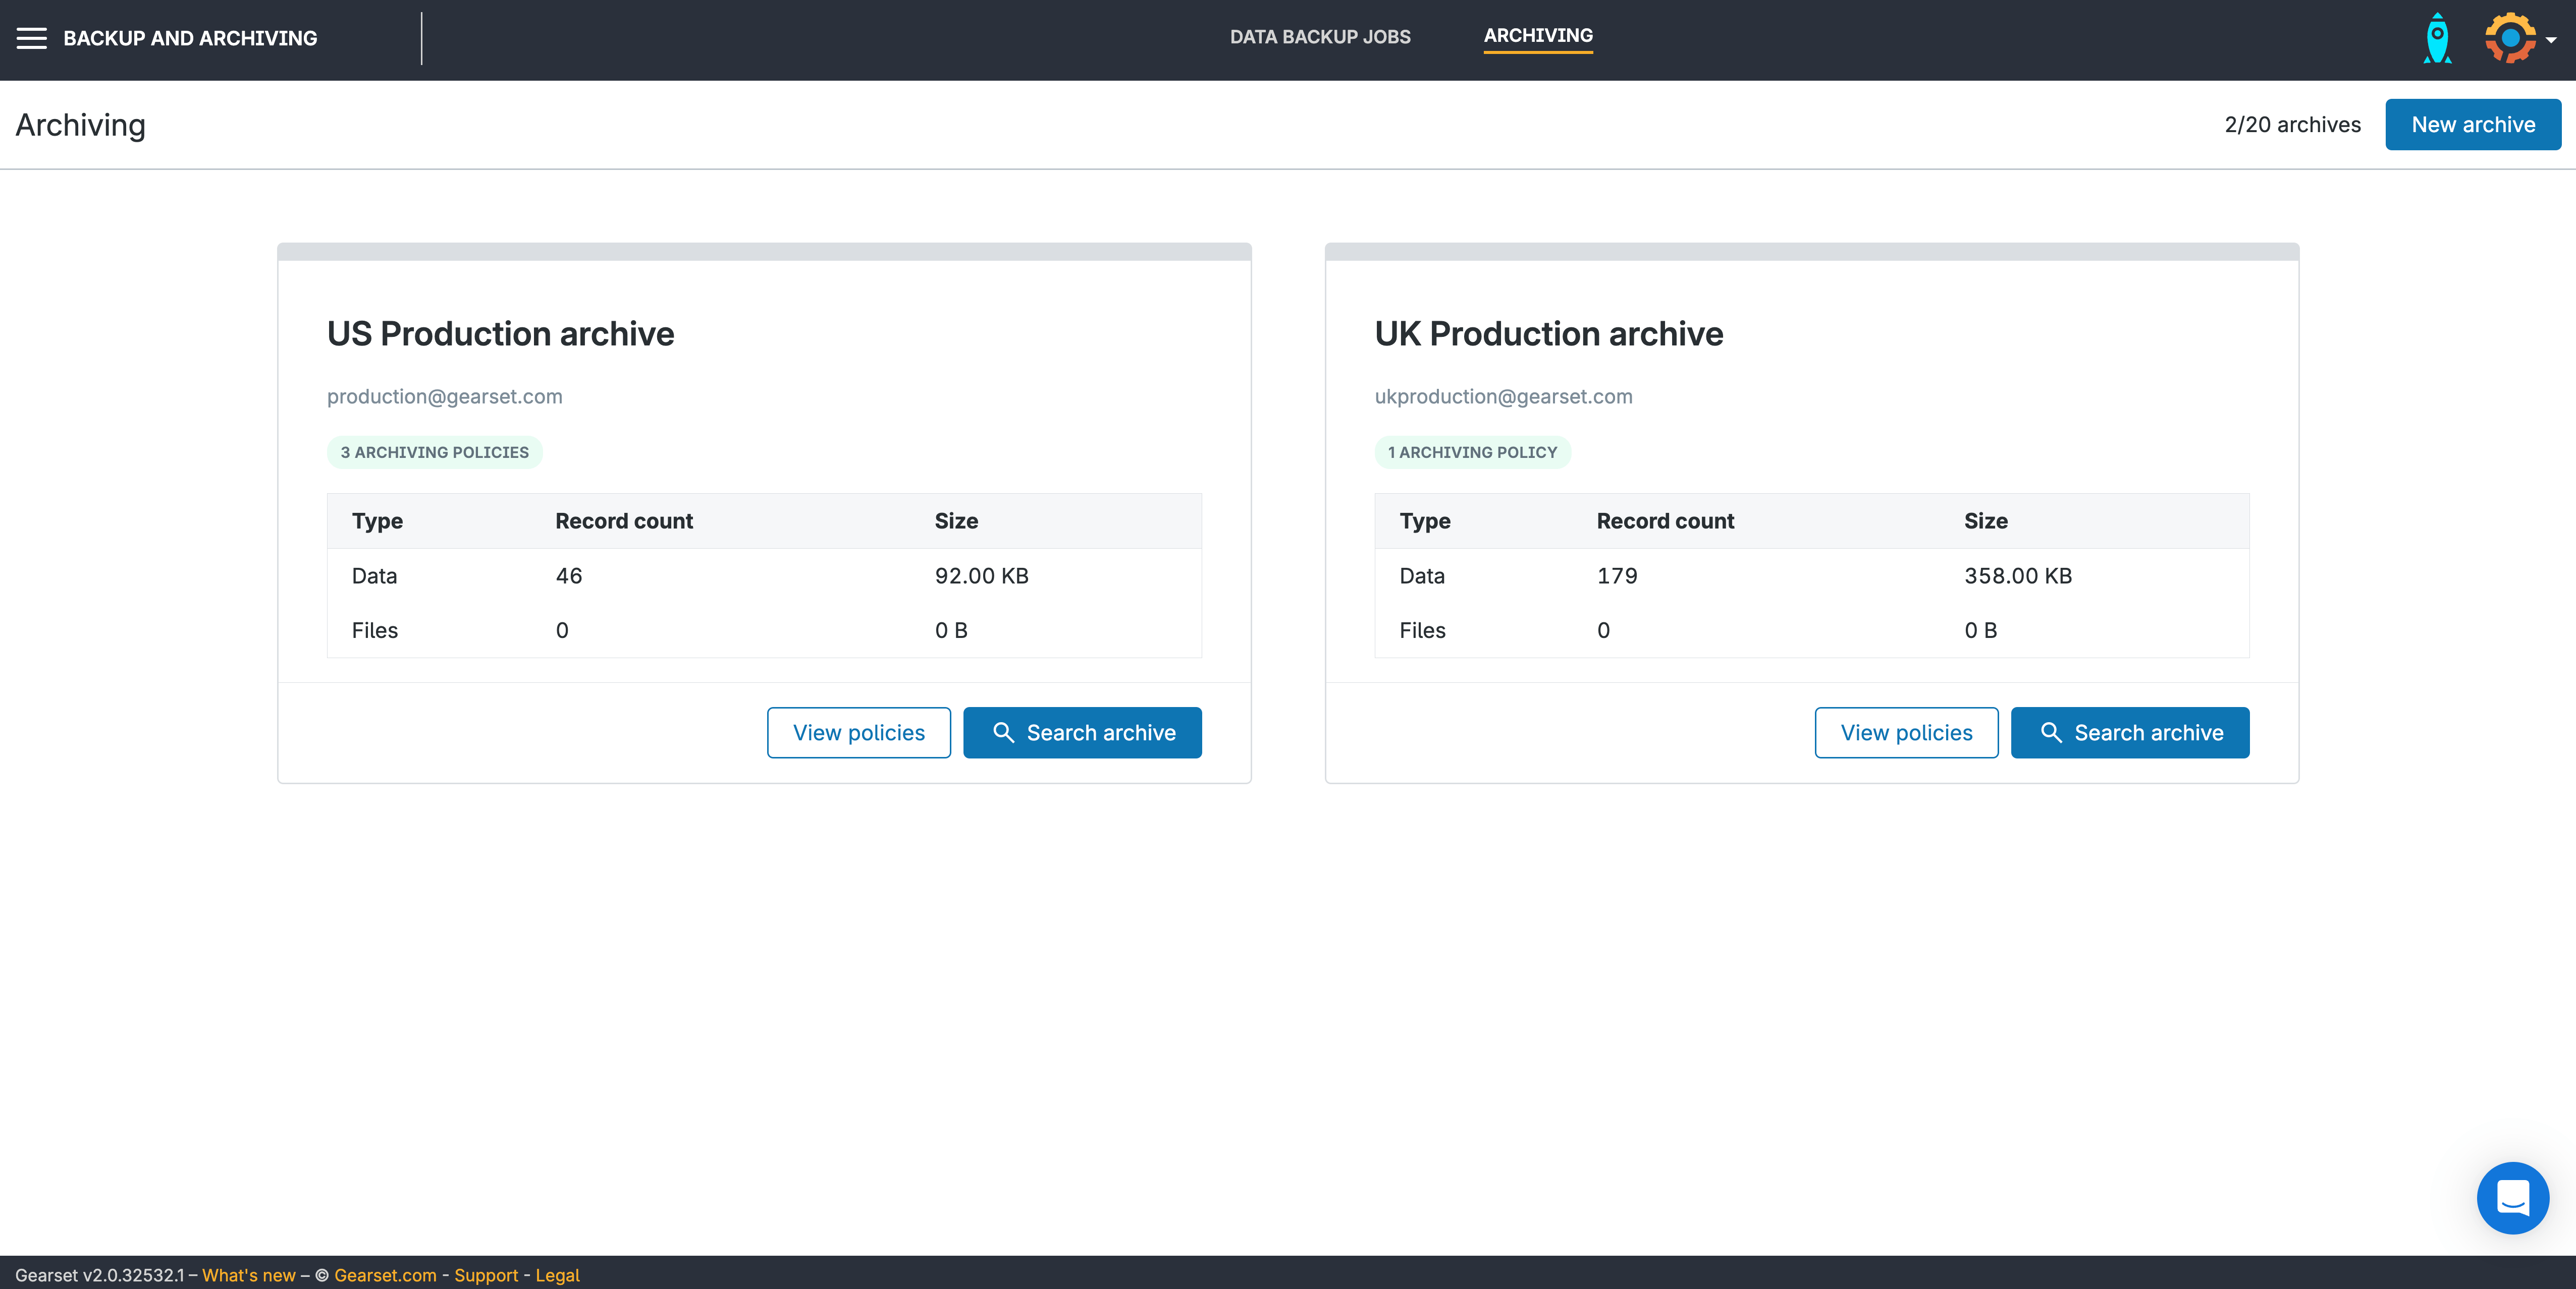Select the Archiving tab
This screenshot has height=1289, width=2576.
click(x=1538, y=36)
